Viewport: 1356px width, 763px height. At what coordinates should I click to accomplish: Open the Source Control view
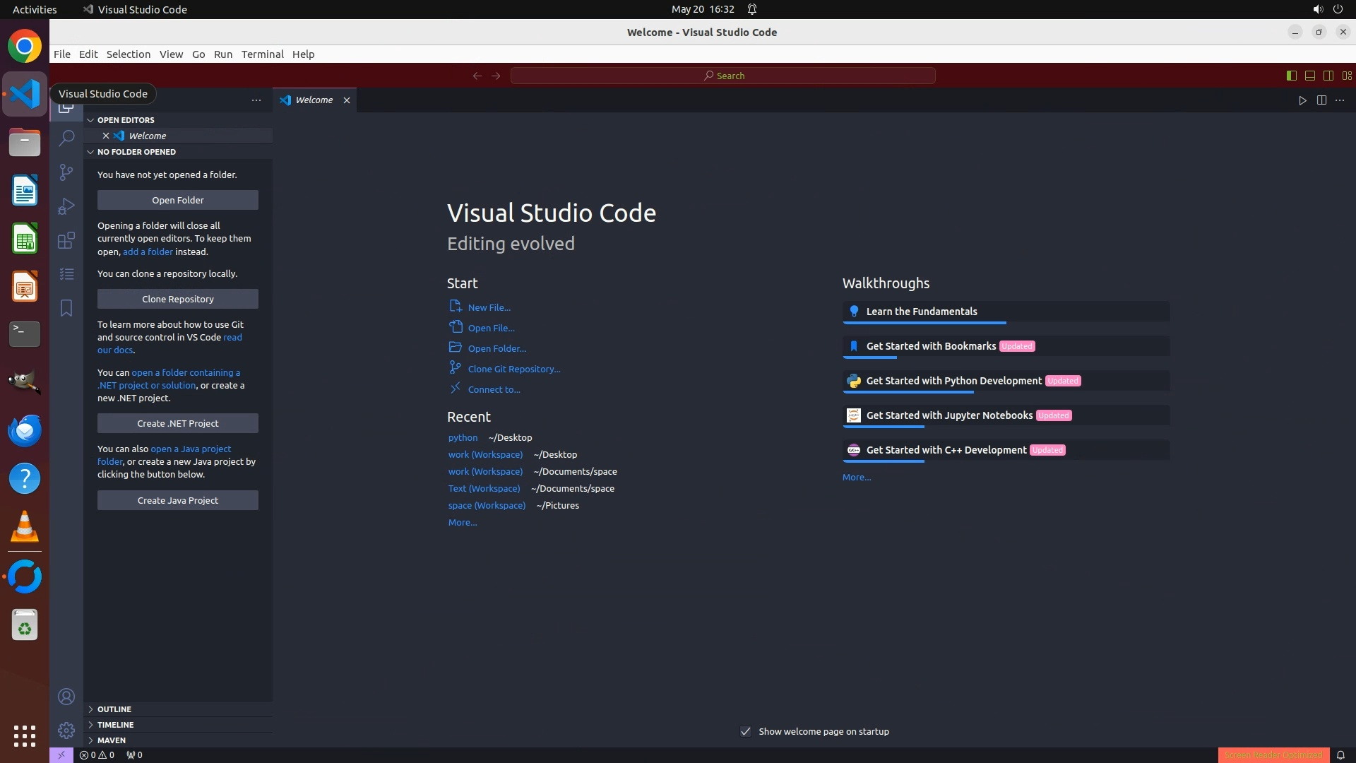point(66,172)
